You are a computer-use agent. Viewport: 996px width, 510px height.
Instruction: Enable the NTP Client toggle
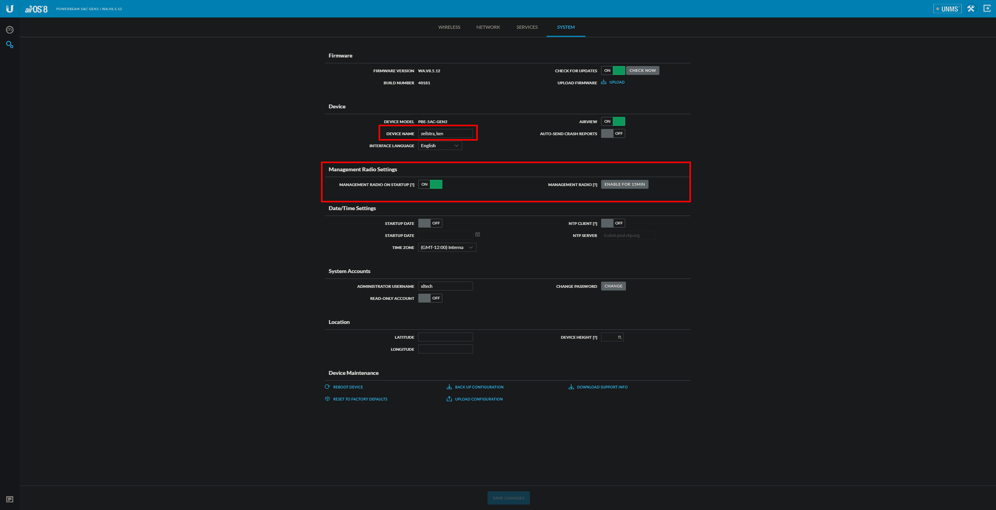[x=613, y=223]
